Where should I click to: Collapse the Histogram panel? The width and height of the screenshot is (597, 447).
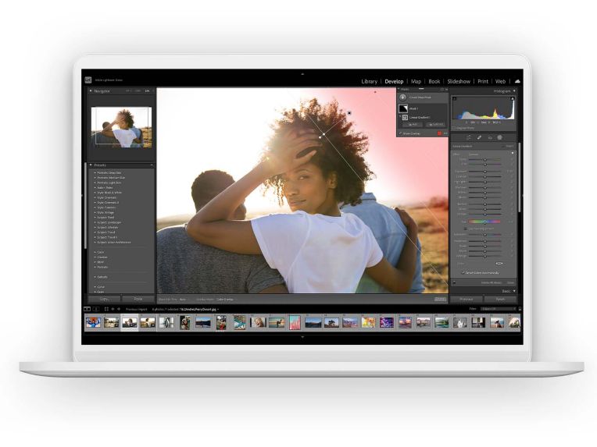[514, 91]
